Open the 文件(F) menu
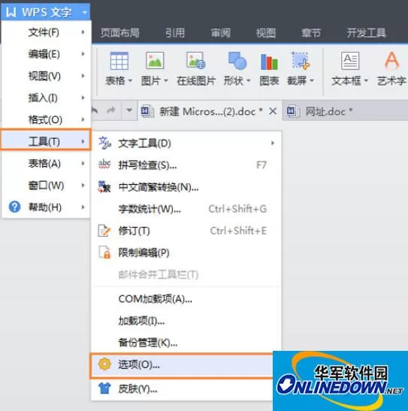 46,32
